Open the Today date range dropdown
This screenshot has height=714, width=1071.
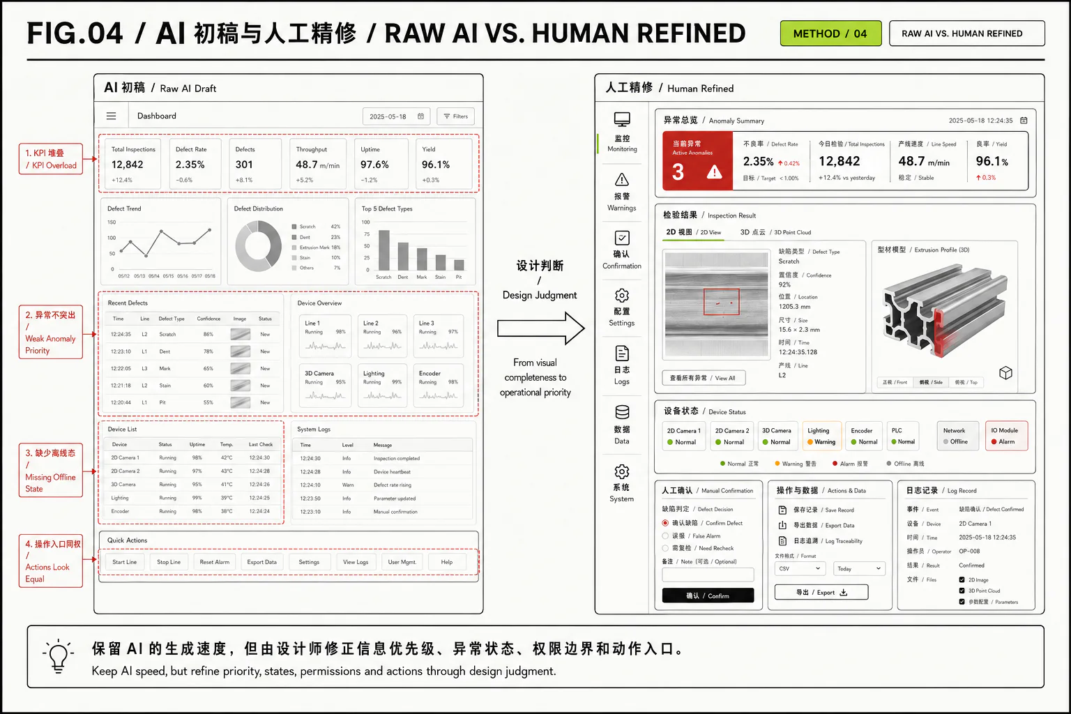click(x=860, y=568)
